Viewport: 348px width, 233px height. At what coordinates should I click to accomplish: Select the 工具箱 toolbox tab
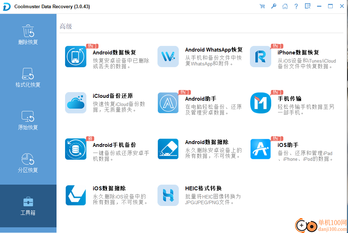28,206
